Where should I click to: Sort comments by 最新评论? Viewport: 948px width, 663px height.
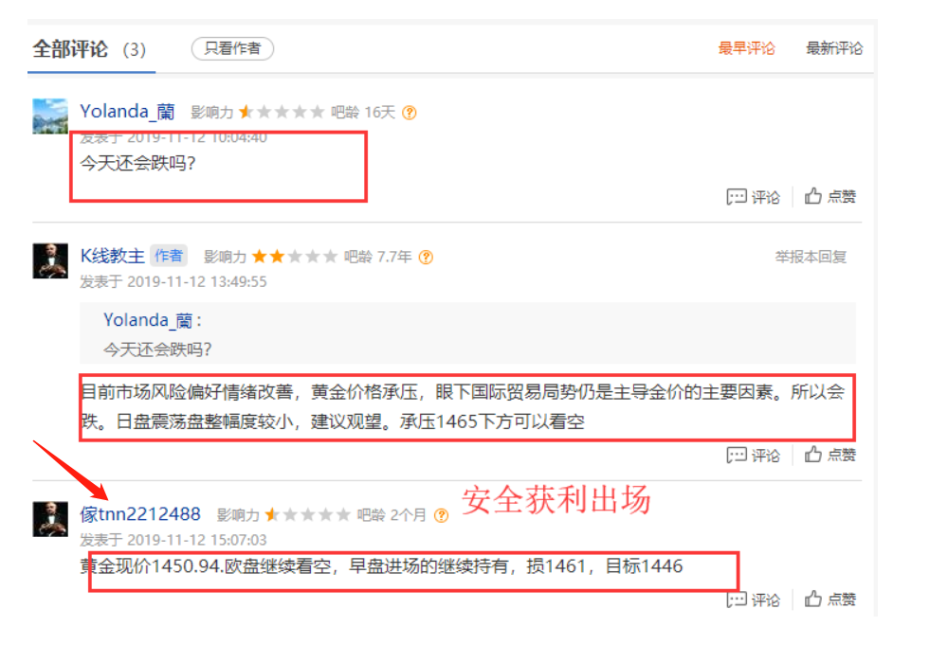tap(834, 48)
